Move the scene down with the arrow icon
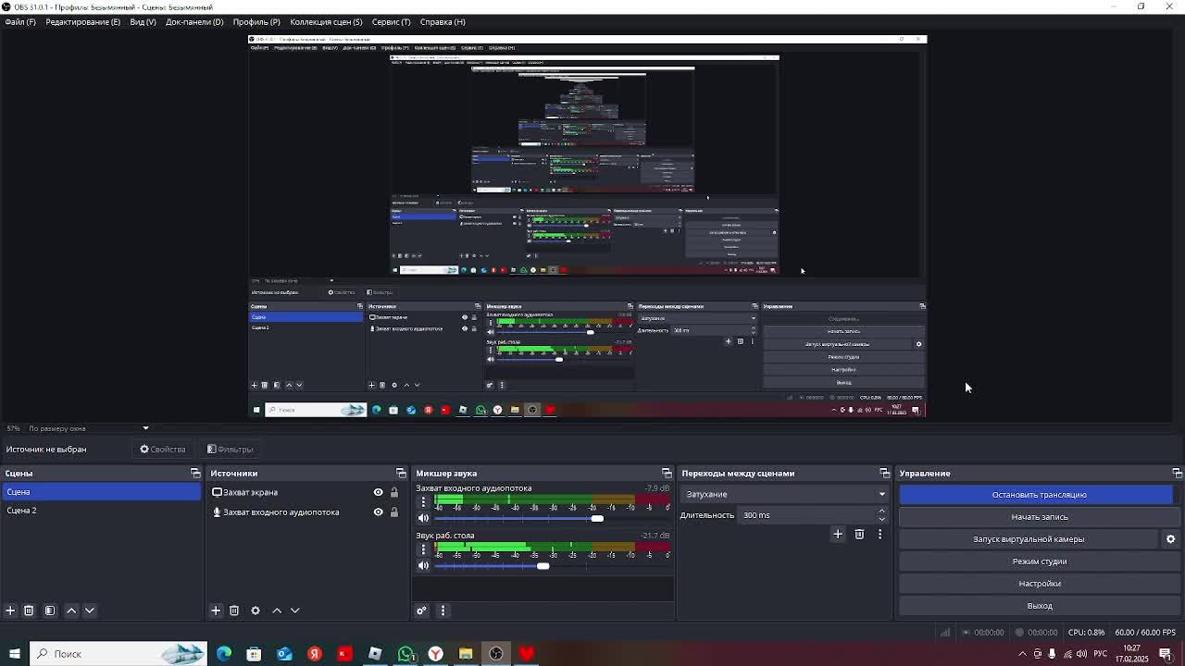 point(90,610)
